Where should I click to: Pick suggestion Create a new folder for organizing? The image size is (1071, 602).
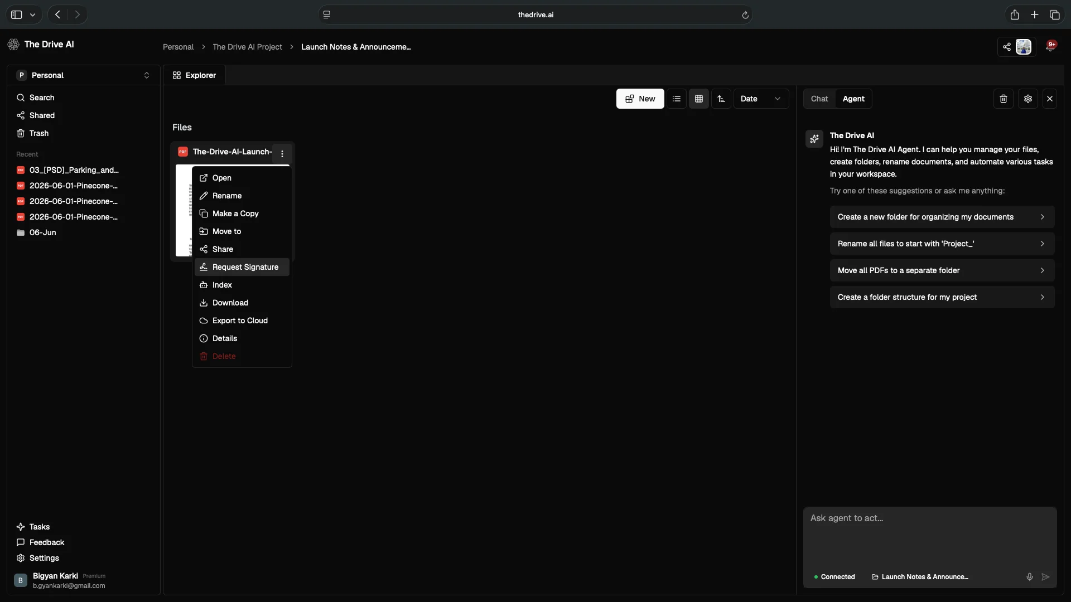click(x=942, y=217)
